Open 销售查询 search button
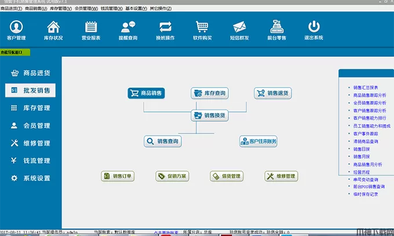This screenshot has height=236, width=394. point(163,141)
